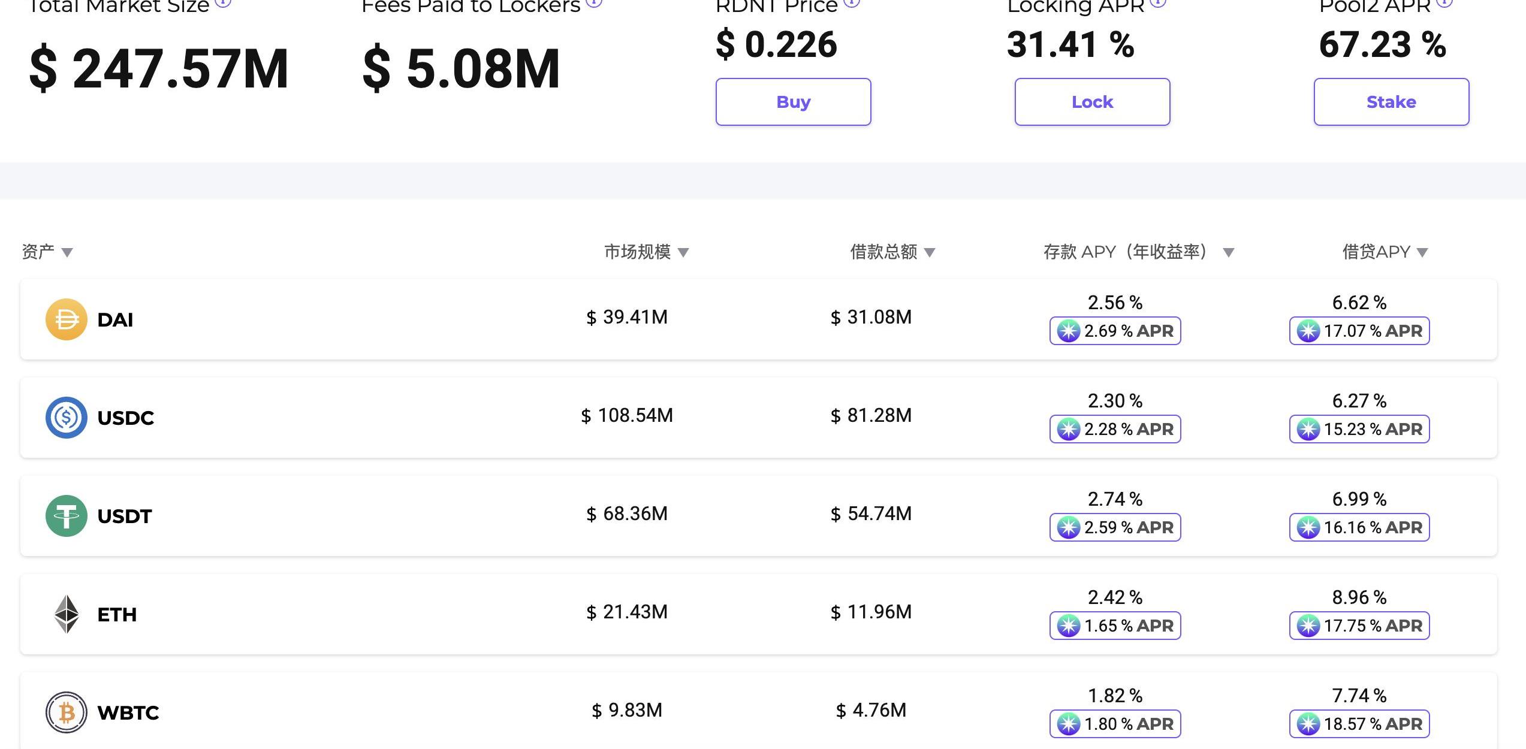1526x749 pixels.
Task: Click the DAI coin icon
Action: coord(67,319)
